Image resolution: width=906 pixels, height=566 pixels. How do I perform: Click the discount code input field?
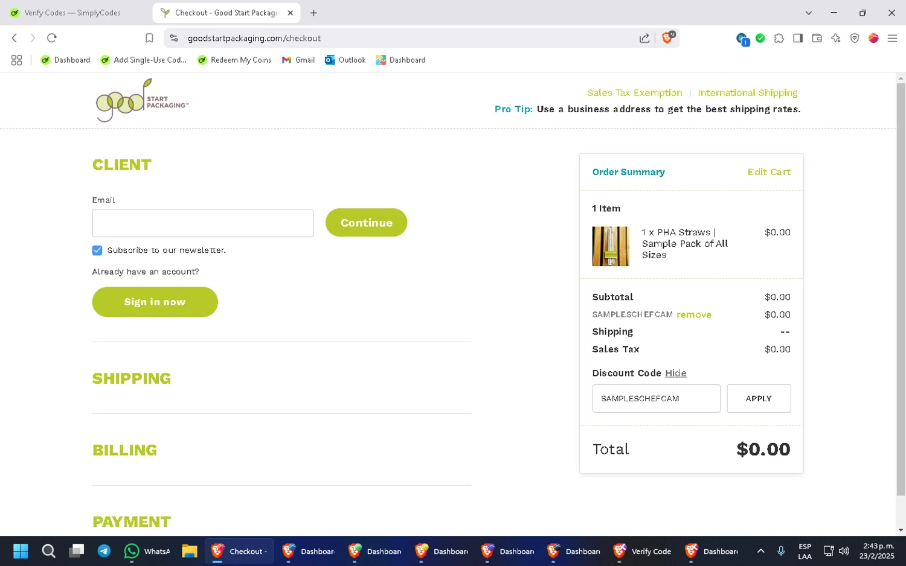pyautogui.click(x=657, y=399)
